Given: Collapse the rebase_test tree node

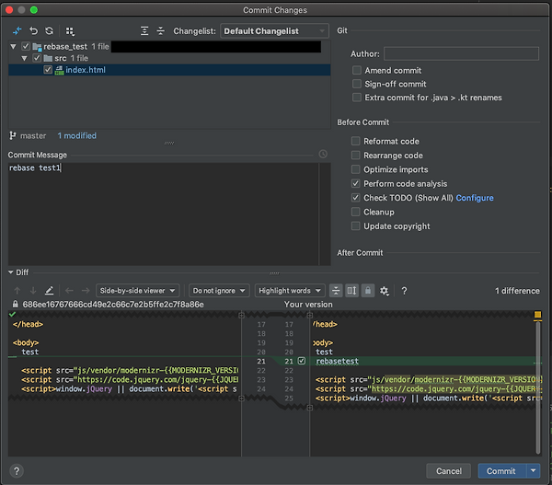Looking at the screenshot, I should click(14, 46).
